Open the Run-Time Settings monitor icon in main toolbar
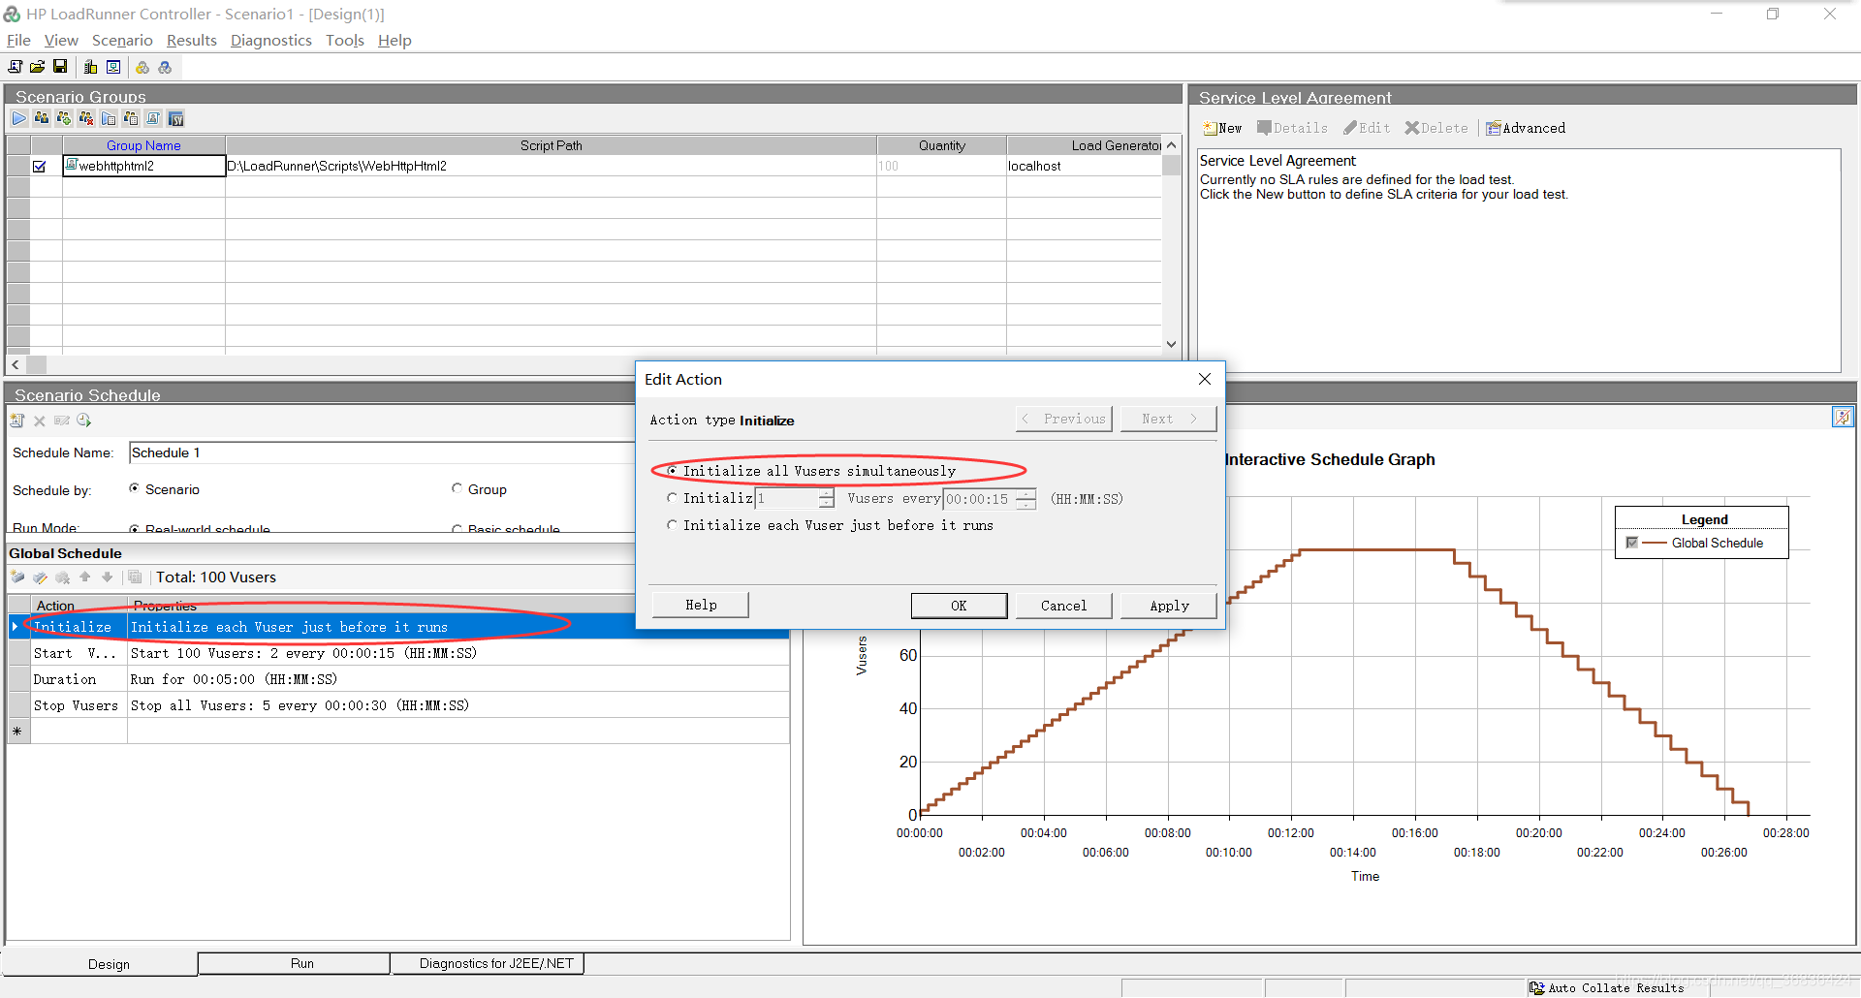Screen dimensions: 1861x998 [113, 67]
